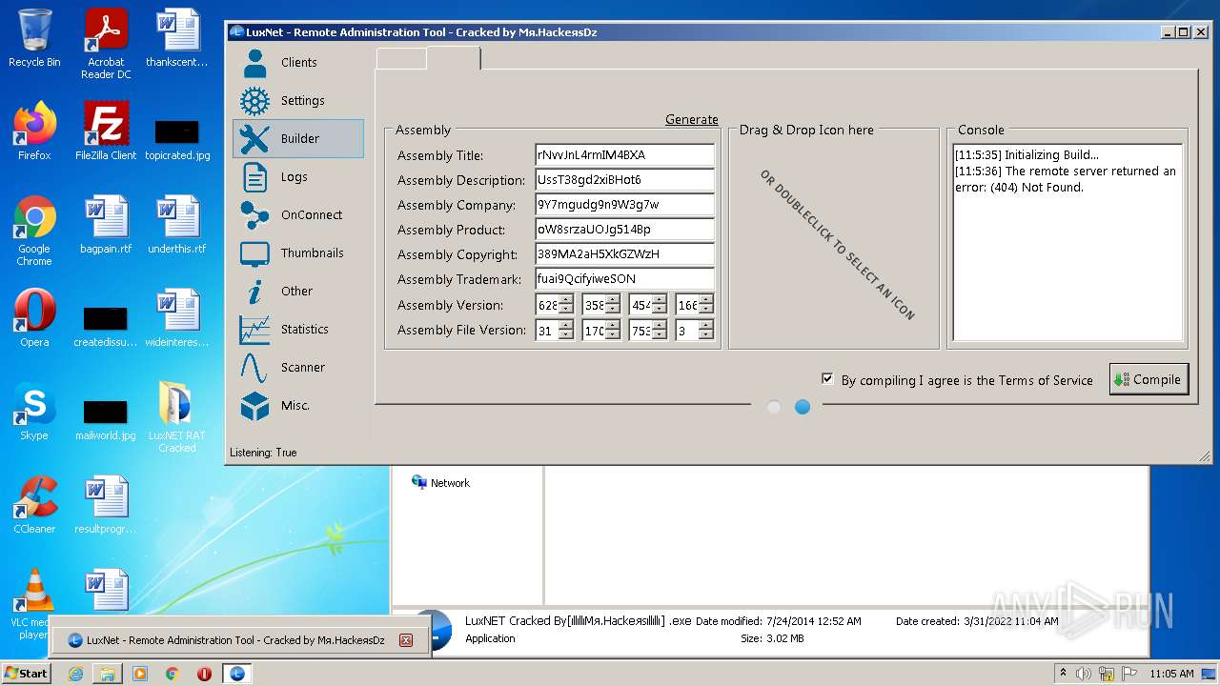Decrement the first Assembly File Version stepper
1220x686 pixels.
566,334
